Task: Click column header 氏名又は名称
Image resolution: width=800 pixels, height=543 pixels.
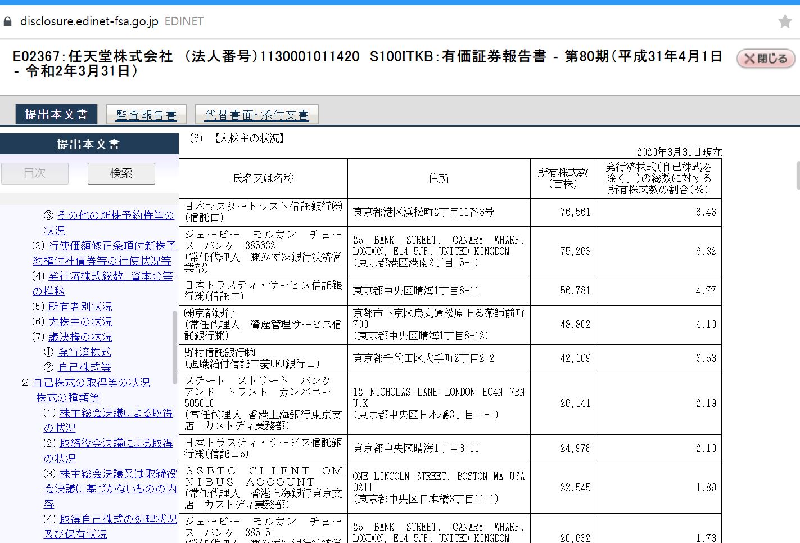Action: click(263, 178)
